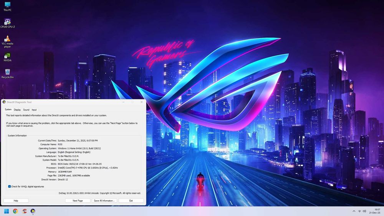Click the Help button

16,201
